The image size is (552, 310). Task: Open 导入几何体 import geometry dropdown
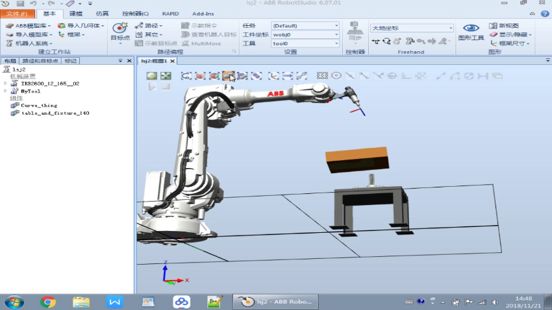pos(81,26)
